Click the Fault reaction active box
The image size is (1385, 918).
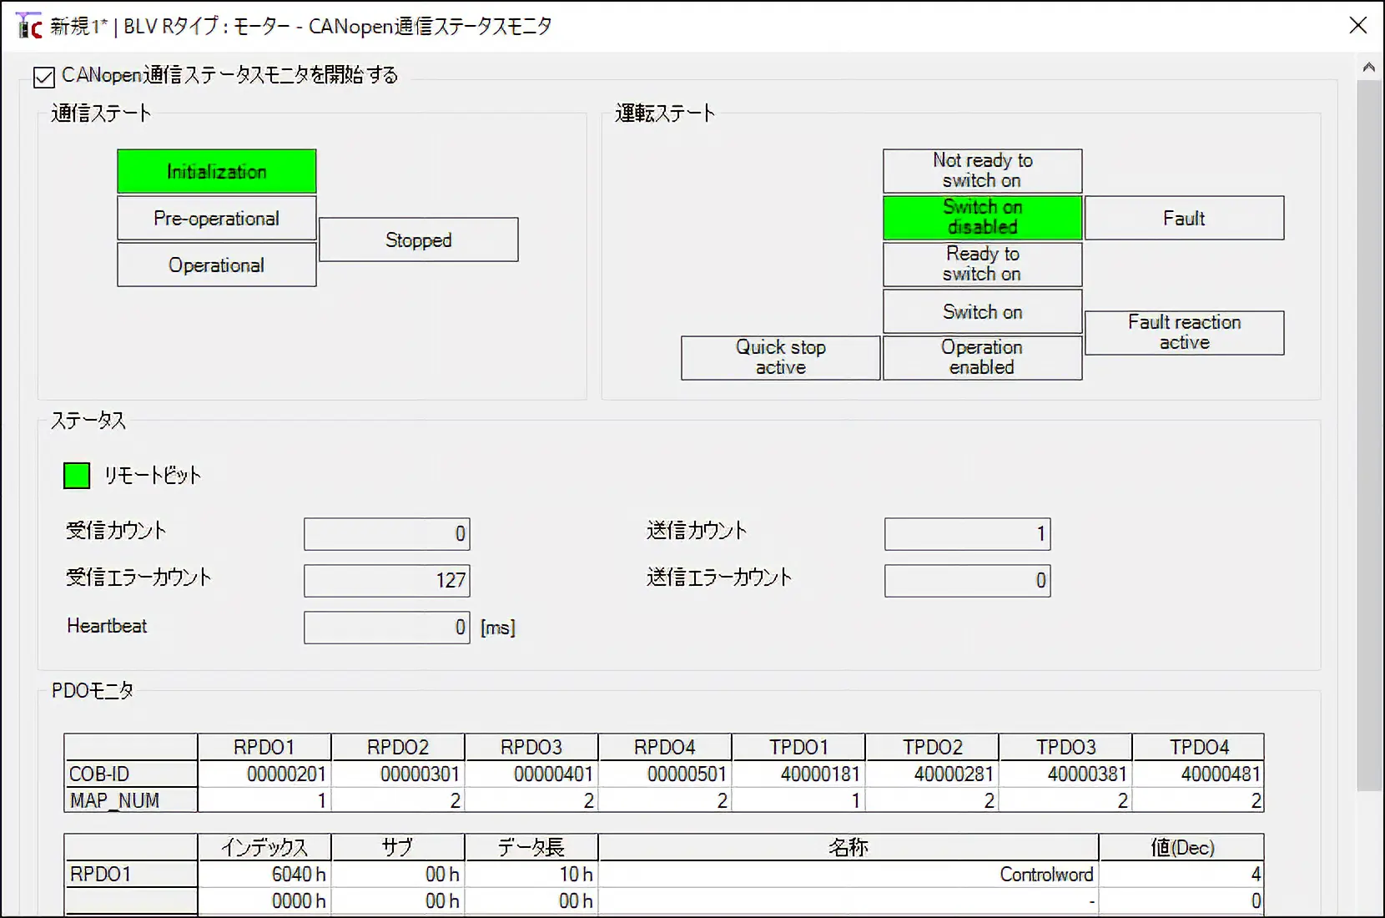(x=1183, y=333)
